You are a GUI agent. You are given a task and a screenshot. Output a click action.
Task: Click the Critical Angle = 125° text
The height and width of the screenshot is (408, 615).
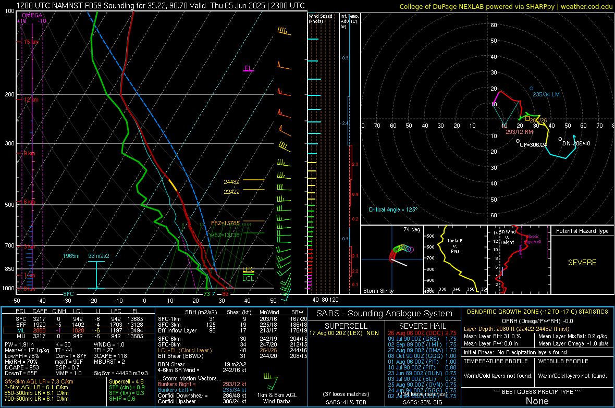(393, 209)
